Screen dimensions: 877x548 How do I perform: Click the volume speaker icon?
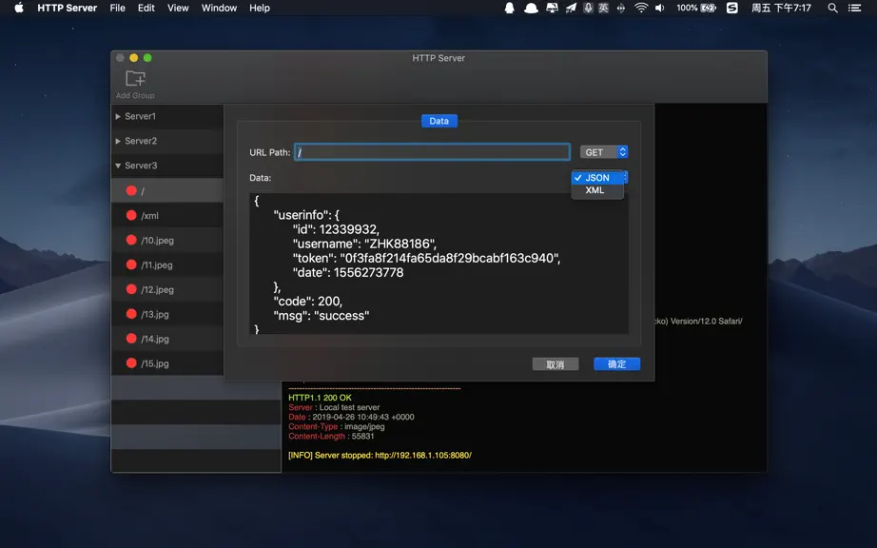(660, 8)
